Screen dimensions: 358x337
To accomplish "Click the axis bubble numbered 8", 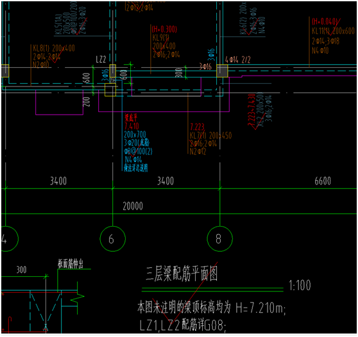I will click(219, 239).
